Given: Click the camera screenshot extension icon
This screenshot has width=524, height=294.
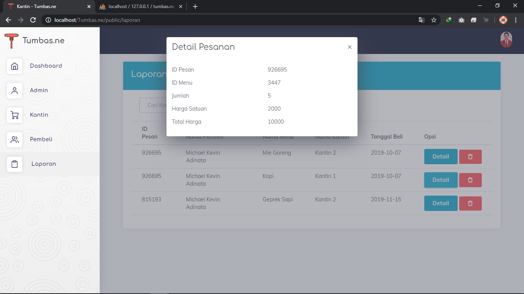Looking at the screenshot, I should 461,20.
